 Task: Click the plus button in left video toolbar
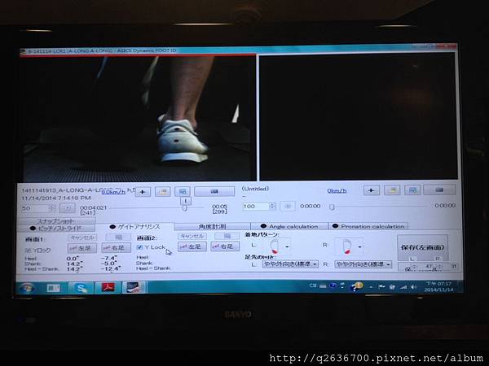[143, 192]
